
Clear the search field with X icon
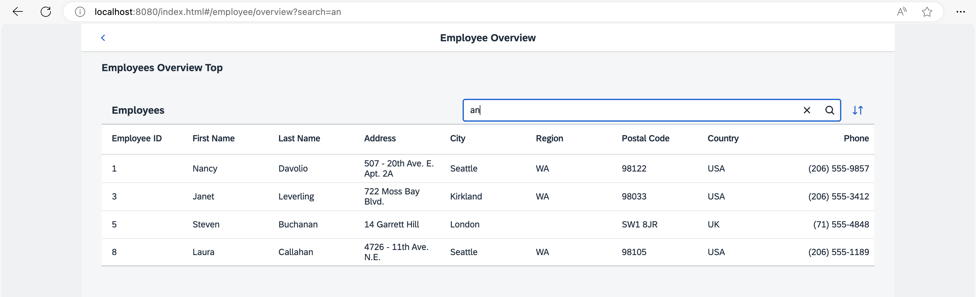pyautogui.click(x=807, y=110)
